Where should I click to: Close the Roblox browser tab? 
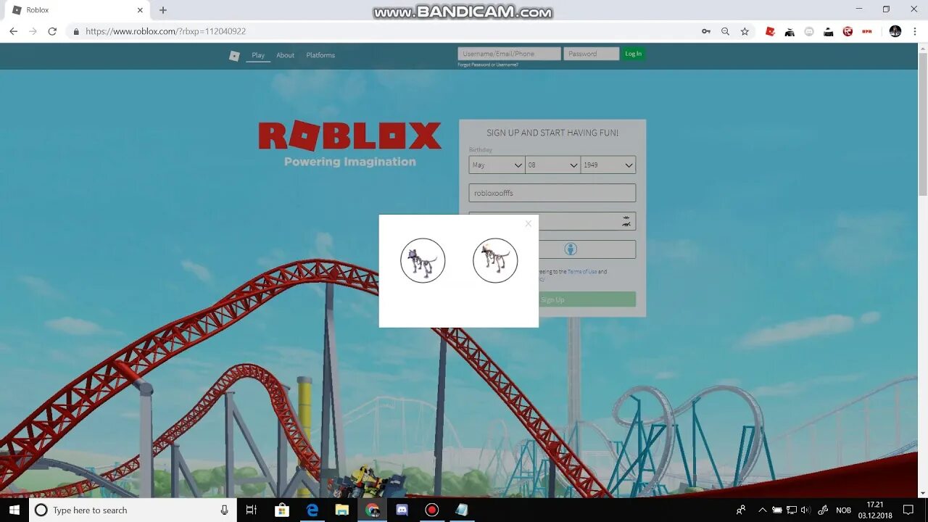point(140,10)
